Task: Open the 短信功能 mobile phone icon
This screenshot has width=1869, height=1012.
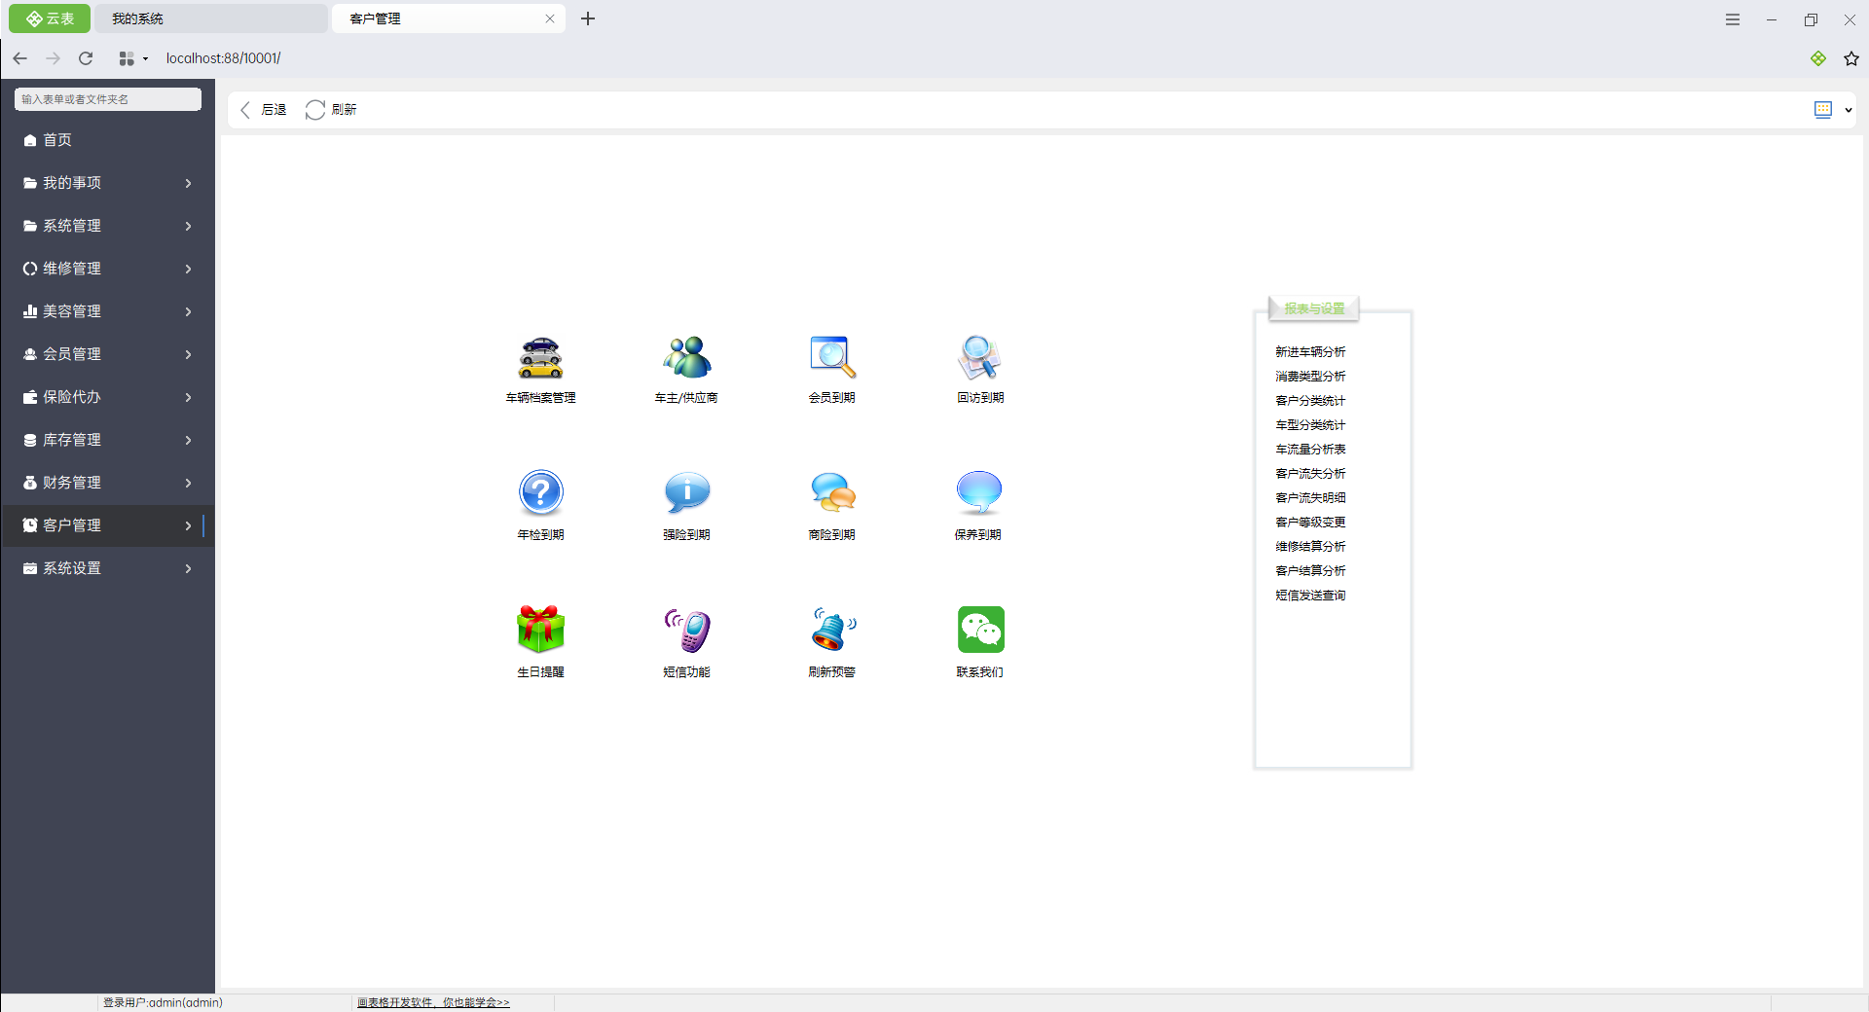Action: point(686,630)
